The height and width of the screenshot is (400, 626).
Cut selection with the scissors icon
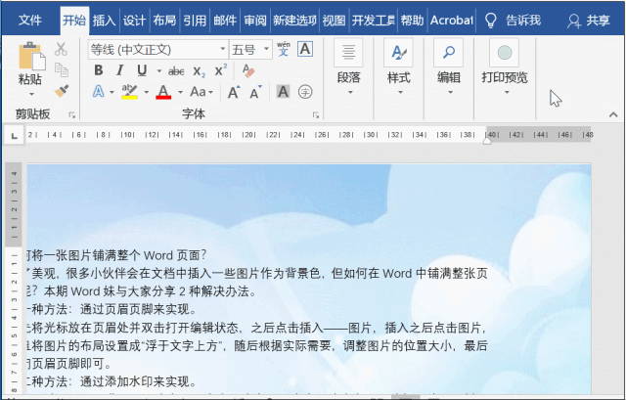click(61, 49)
